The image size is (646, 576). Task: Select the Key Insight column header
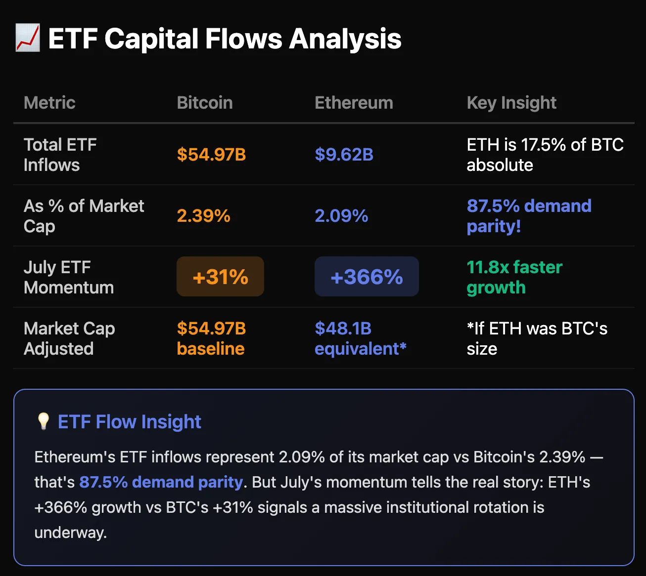coord(511,103)
